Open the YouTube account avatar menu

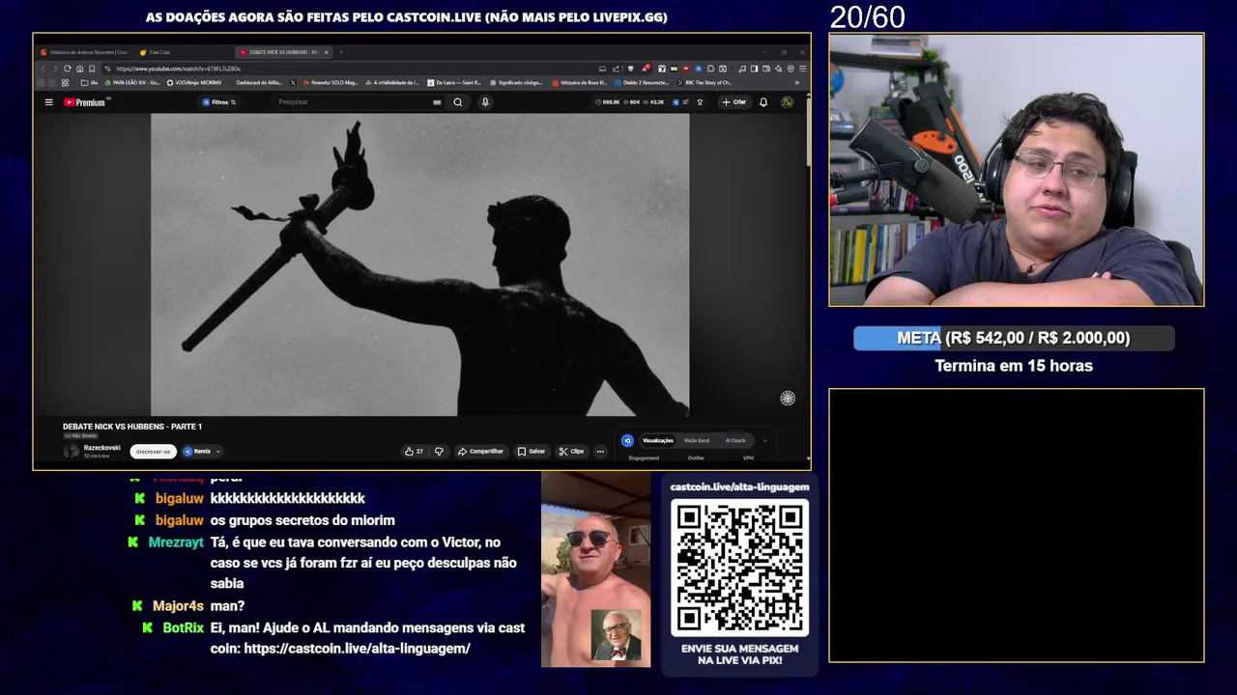787,102
